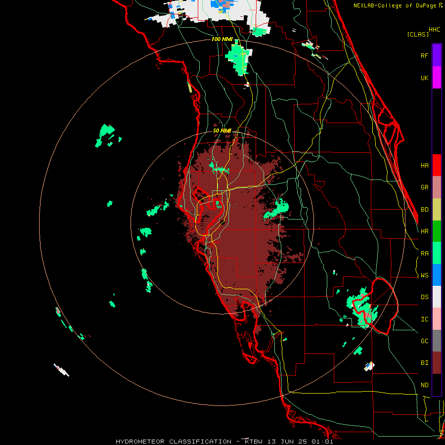Viewport: 445px width, 445px height.
Task: Click the RA legend label
Action: click(424, 254)
